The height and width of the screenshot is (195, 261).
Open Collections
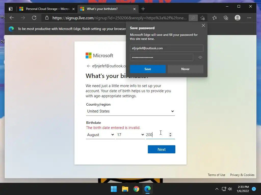tap(226, 18)
